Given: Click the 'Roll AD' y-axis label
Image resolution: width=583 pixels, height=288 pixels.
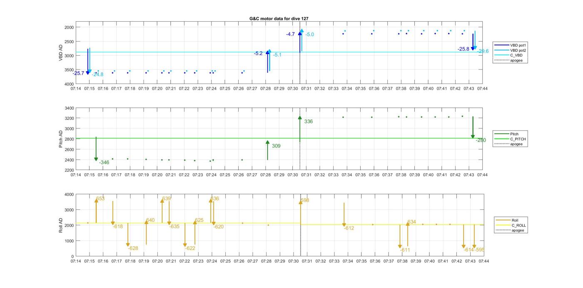Looking at the screenshot, I should click(61, 225).
